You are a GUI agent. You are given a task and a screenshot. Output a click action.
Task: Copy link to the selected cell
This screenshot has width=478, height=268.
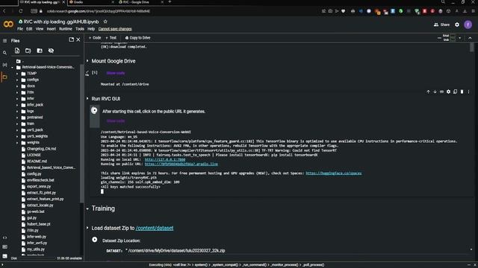(x=441, y=92)
